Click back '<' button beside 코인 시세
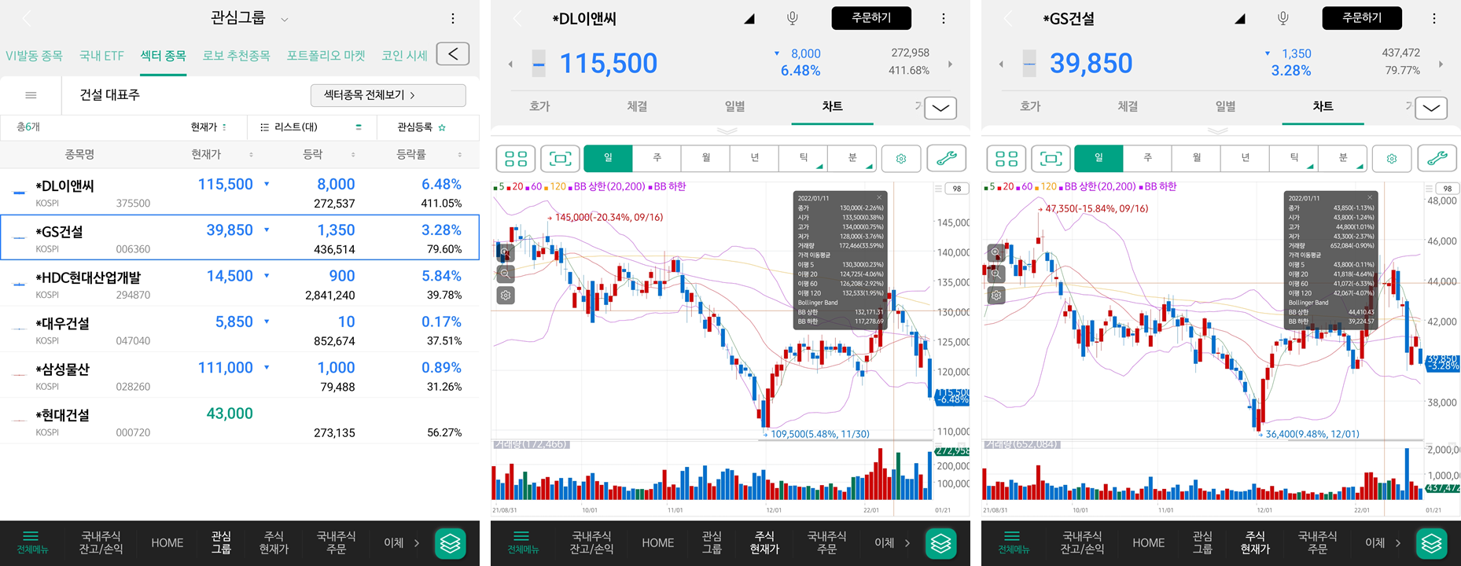 (x=453, y=53)
